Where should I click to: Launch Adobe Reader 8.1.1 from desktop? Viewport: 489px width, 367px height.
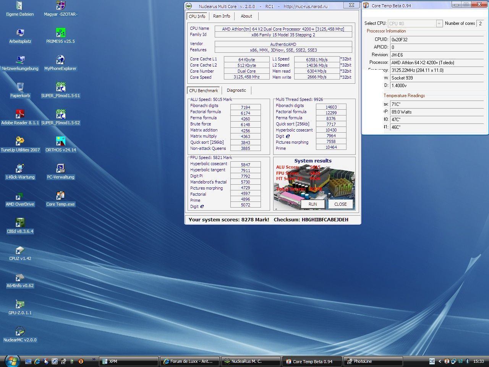tap(20, 118)
